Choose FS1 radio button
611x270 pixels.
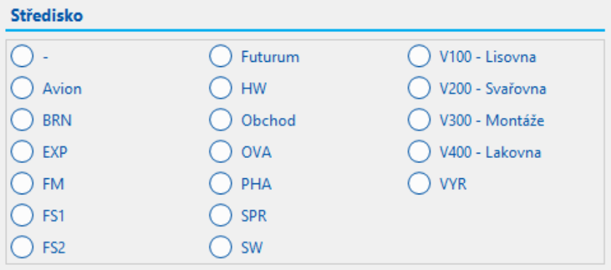coord(22,215)
